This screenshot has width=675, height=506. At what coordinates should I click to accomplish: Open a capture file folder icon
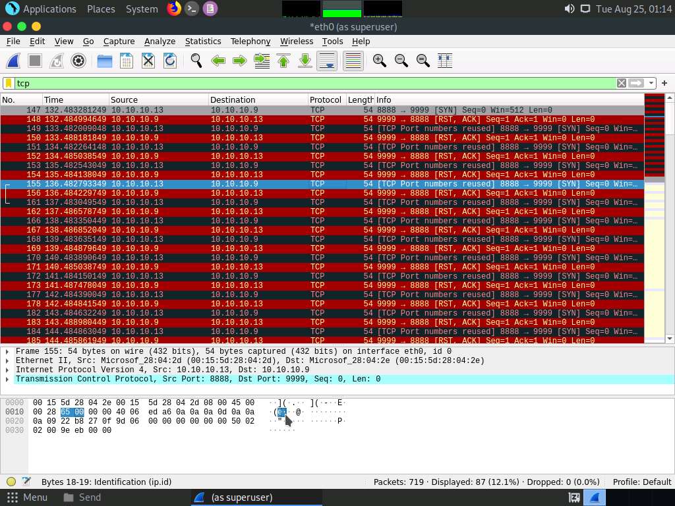[x=105, y=61]
